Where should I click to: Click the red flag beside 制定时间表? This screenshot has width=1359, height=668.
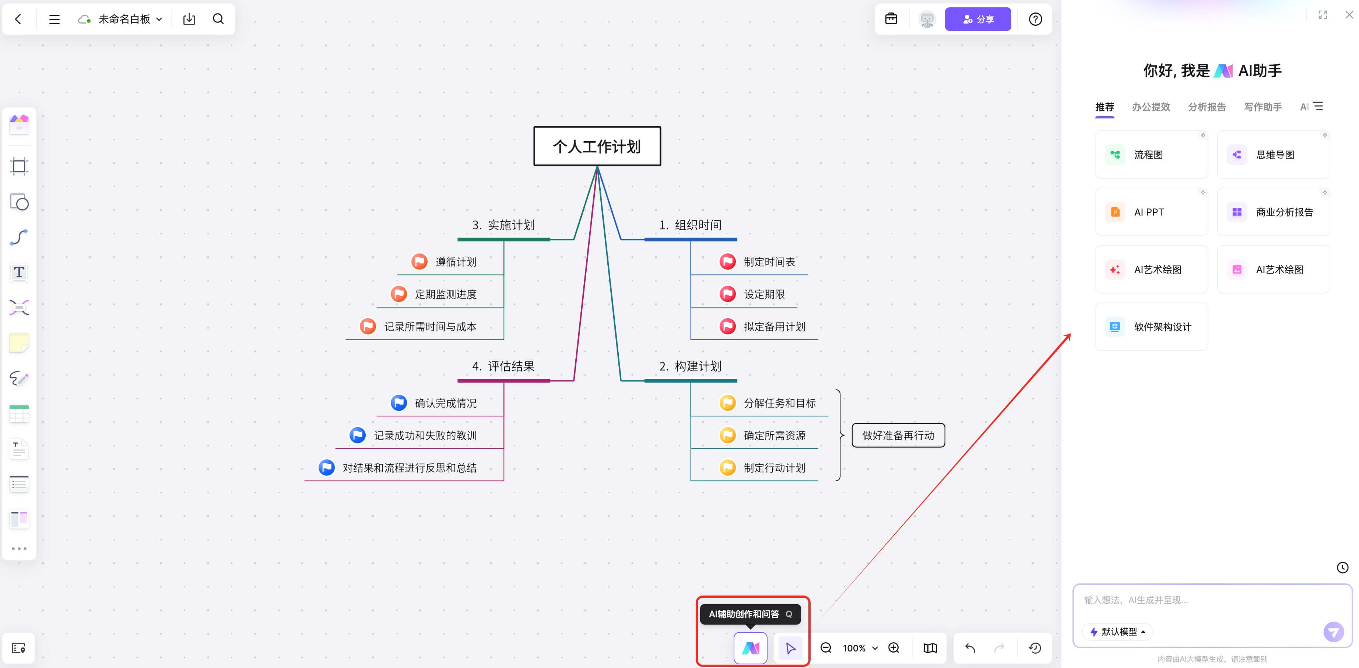click(727, 262)
